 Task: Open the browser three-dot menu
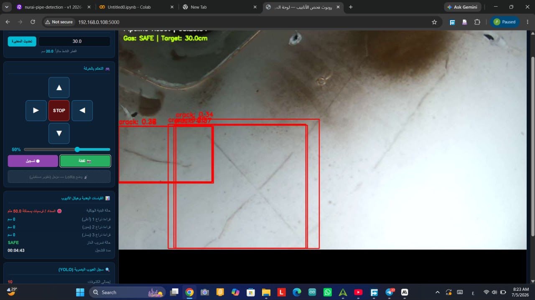click(x=527, y=22)
